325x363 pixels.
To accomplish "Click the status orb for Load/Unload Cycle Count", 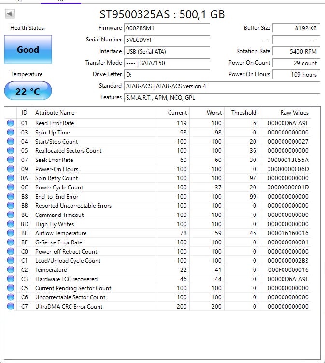I will pos(11,260).
